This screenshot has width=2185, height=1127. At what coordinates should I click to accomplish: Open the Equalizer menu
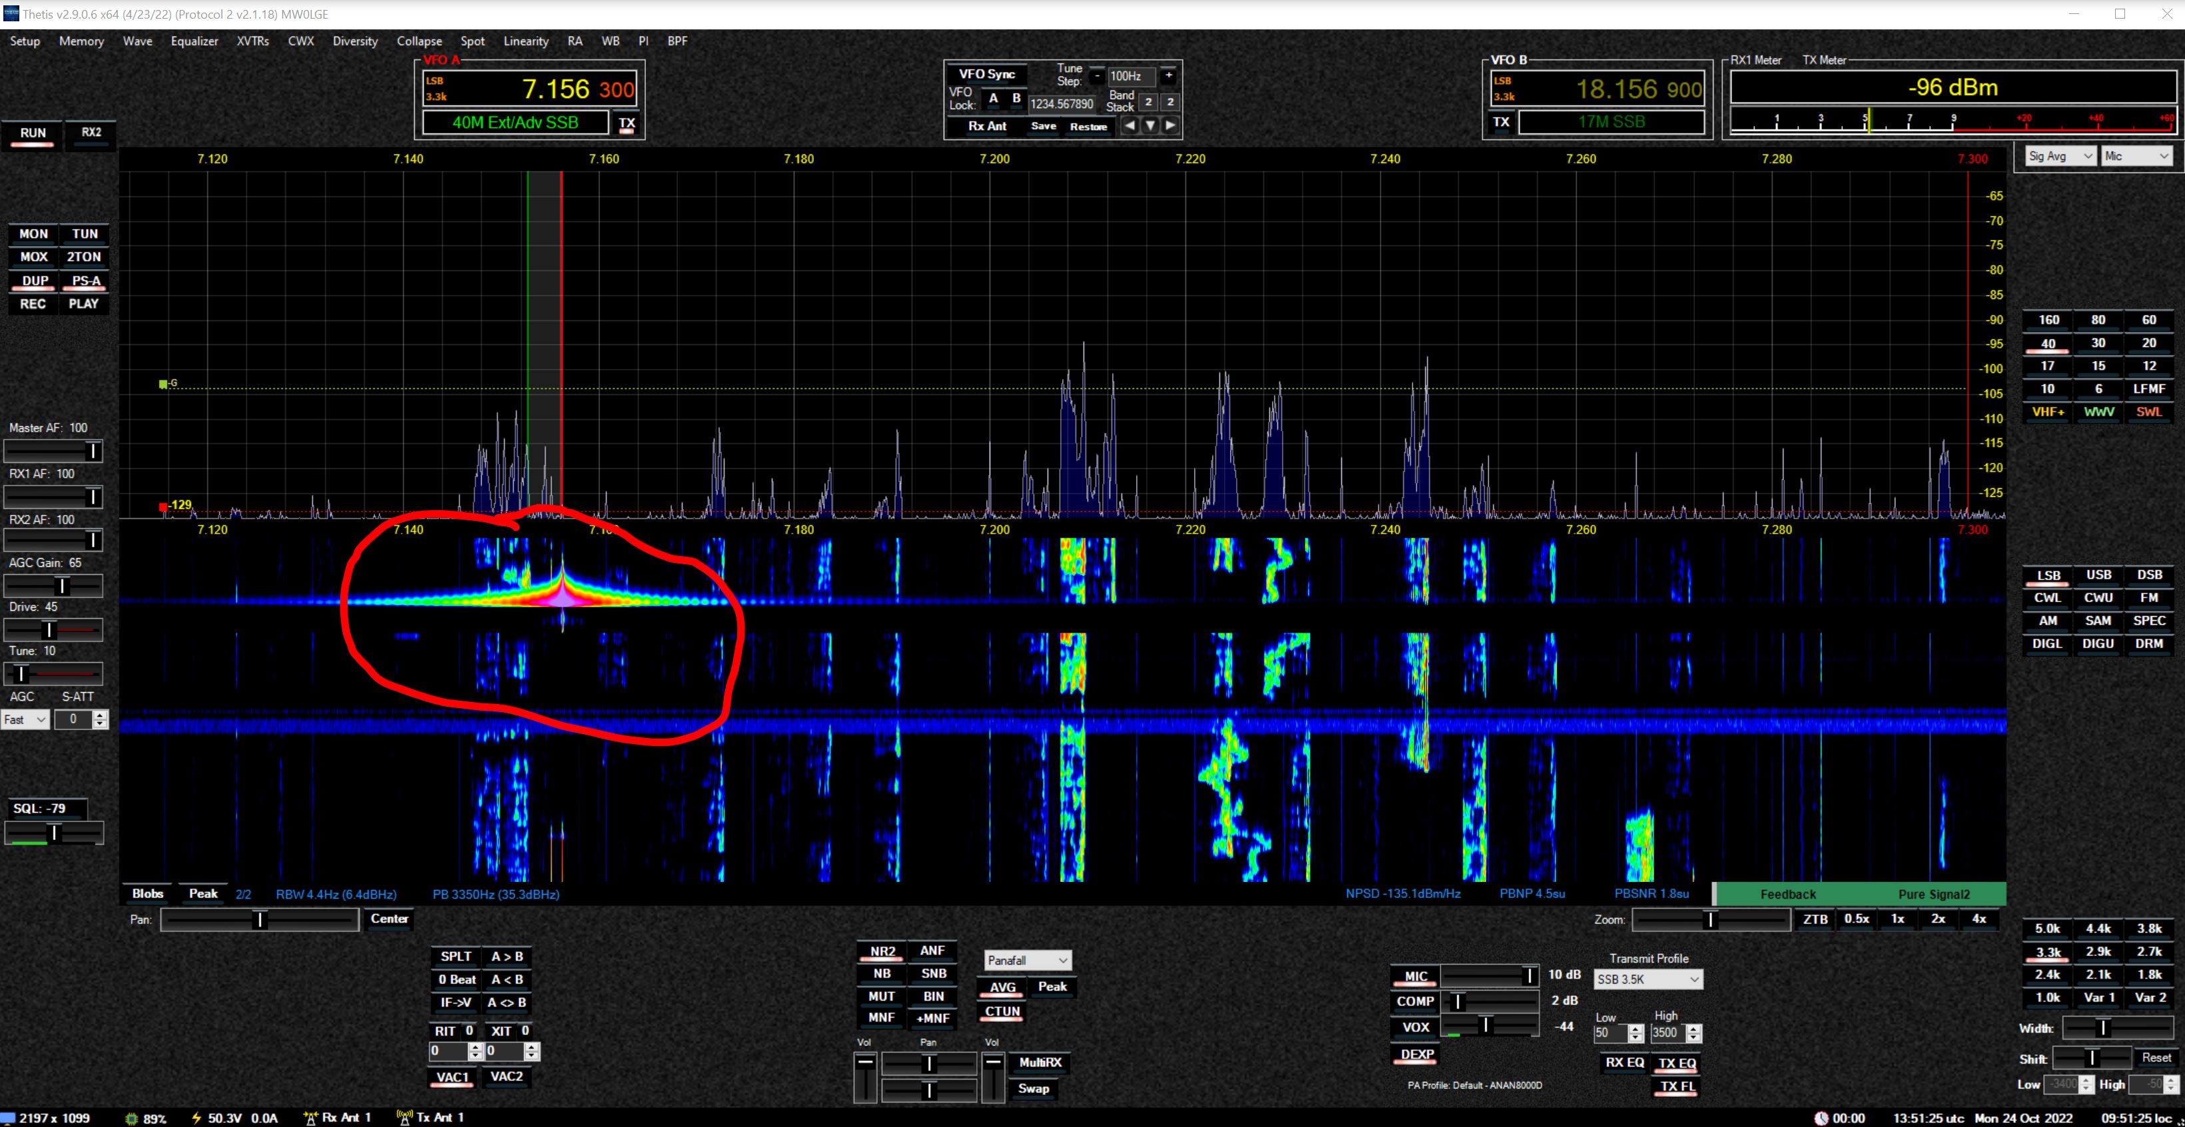pyautogui.click(x=194, y=41)
